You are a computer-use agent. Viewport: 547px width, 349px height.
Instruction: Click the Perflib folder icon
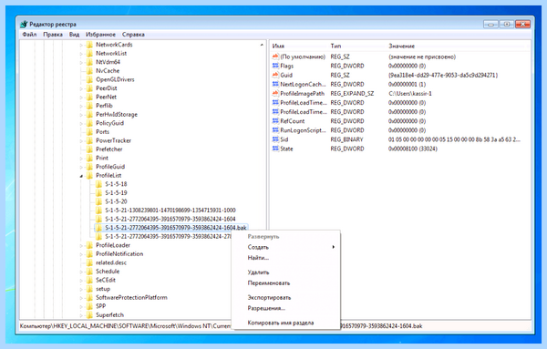point(89,106)
